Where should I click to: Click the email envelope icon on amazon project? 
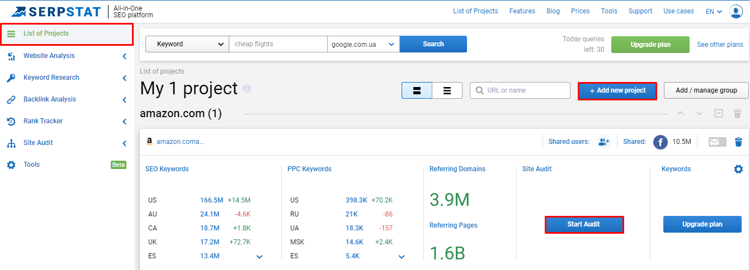coord(718,142)
